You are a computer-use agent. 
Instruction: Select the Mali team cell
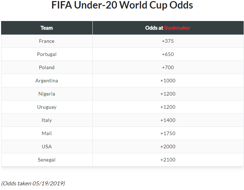tap(47, 133)
